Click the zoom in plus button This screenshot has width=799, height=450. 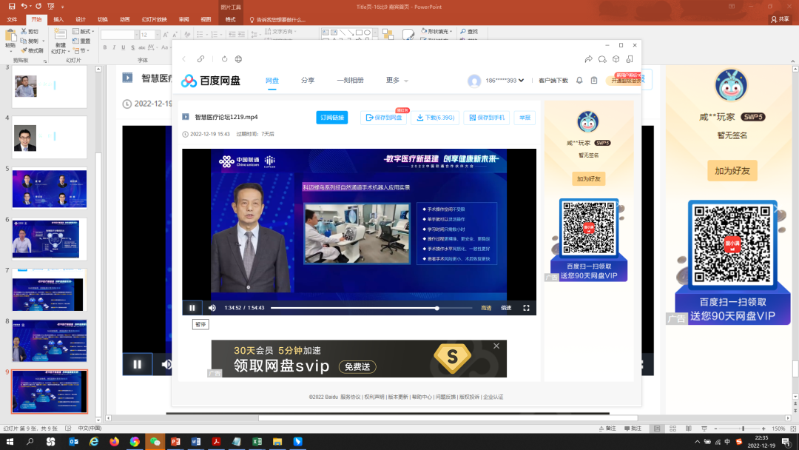763,429
